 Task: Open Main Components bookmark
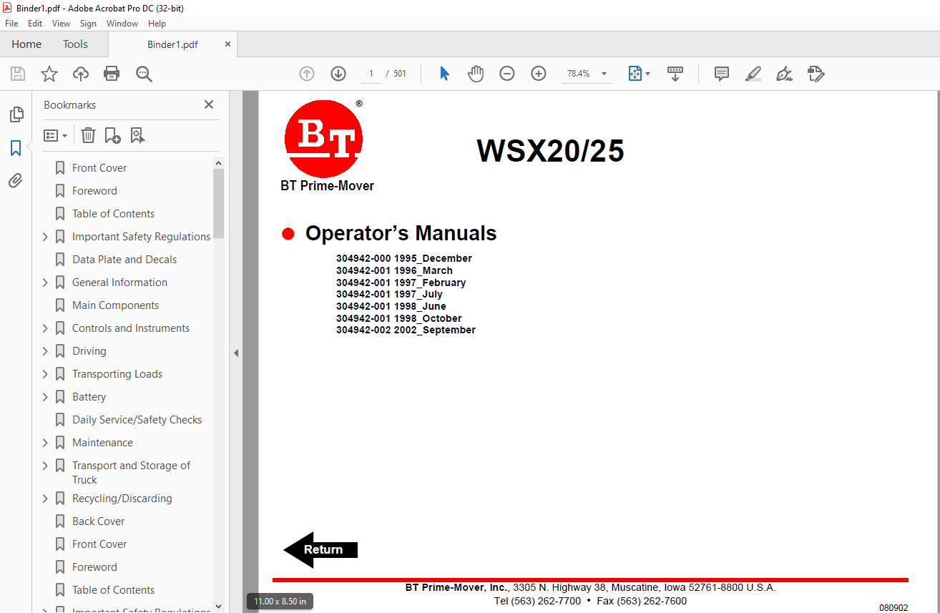[x=115, y=305]
